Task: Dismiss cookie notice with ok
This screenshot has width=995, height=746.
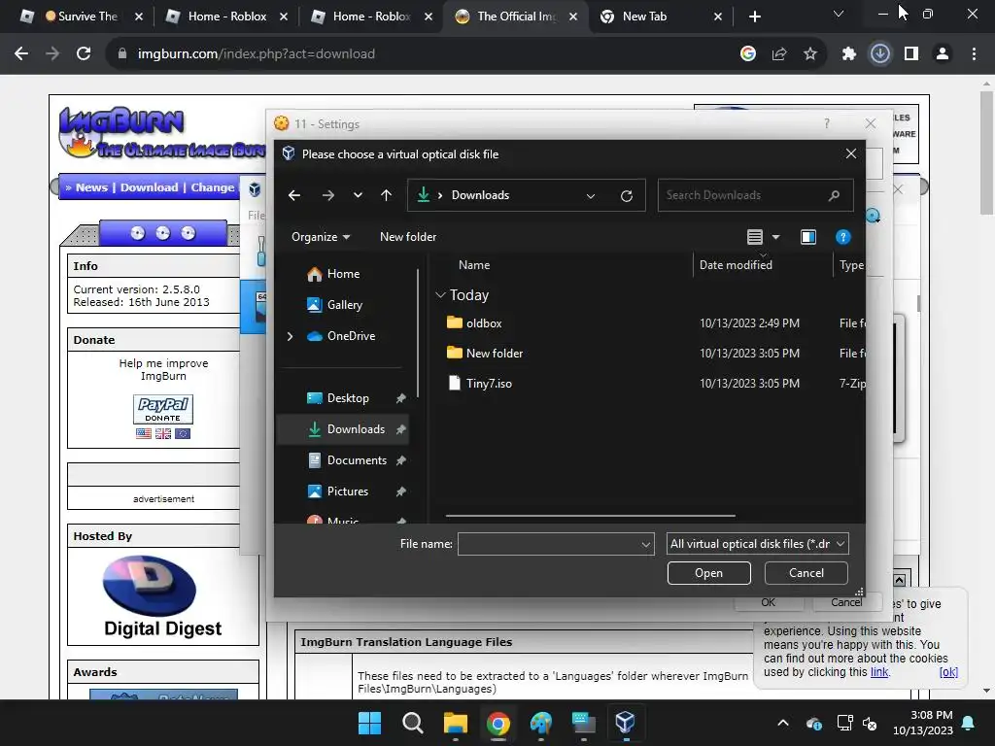Action: pyautogui.click(x=948, y=672)
